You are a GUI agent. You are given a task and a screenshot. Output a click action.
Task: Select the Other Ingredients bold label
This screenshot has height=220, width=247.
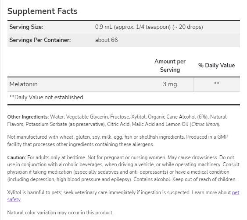tap(28, 117)
